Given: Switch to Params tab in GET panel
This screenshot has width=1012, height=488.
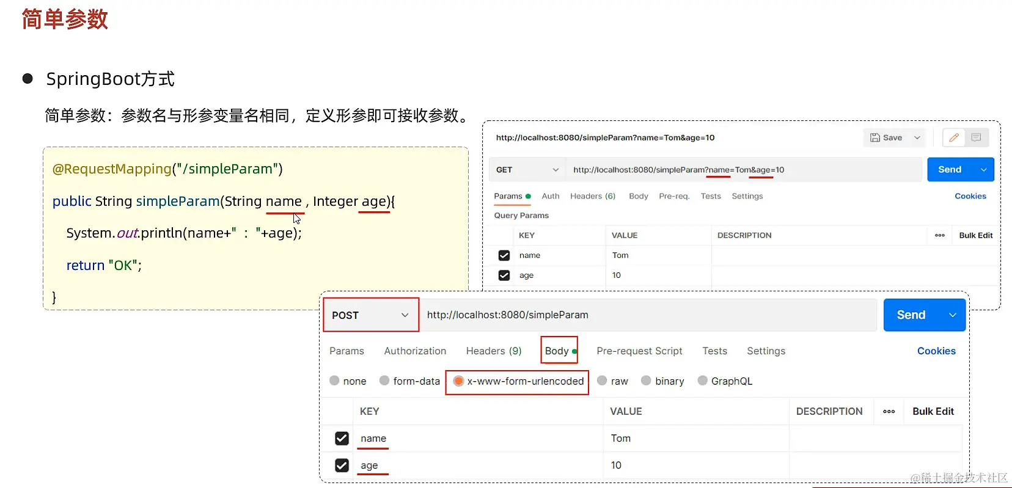Looking at the screenshot, I should click(512, 196).
